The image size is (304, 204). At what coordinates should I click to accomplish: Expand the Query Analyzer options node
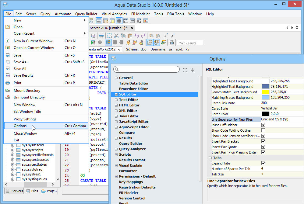point(116,149)
